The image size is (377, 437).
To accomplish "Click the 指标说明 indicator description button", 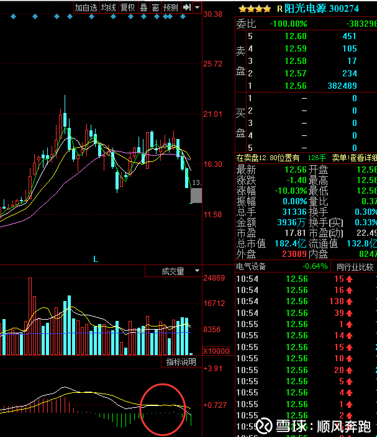I will (x=181, y=362).
